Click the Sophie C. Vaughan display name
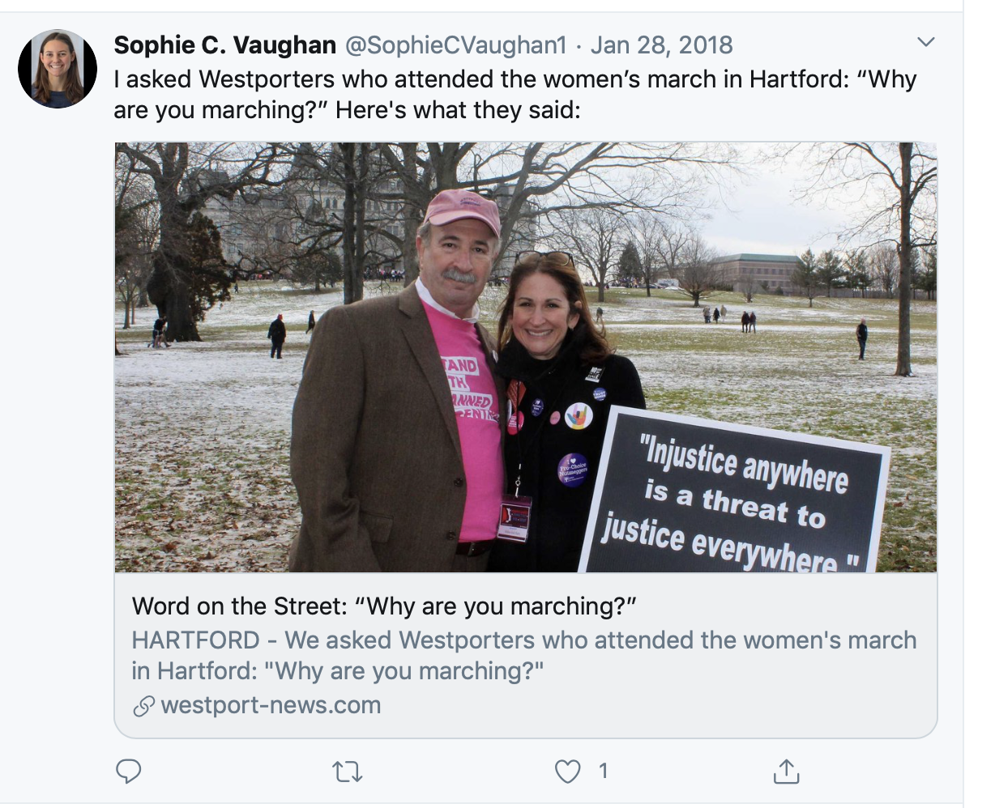This screenshot has width=995, height=808. (224, 45)
